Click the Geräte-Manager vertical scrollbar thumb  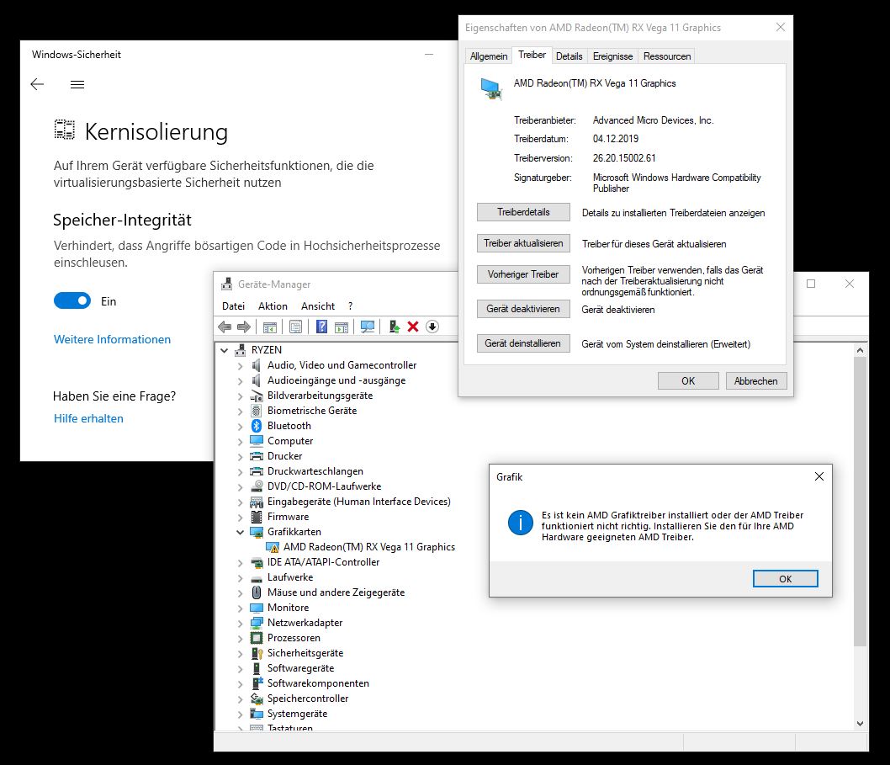(x=861, y=502)
